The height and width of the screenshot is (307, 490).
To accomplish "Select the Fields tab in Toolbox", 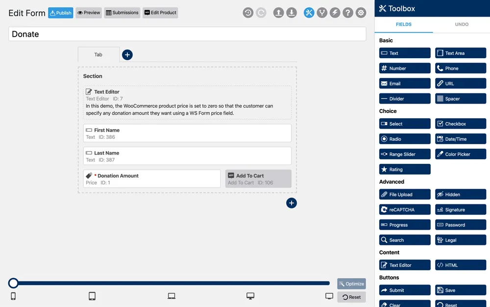I will pyautogui.click(x=403, y=24).
